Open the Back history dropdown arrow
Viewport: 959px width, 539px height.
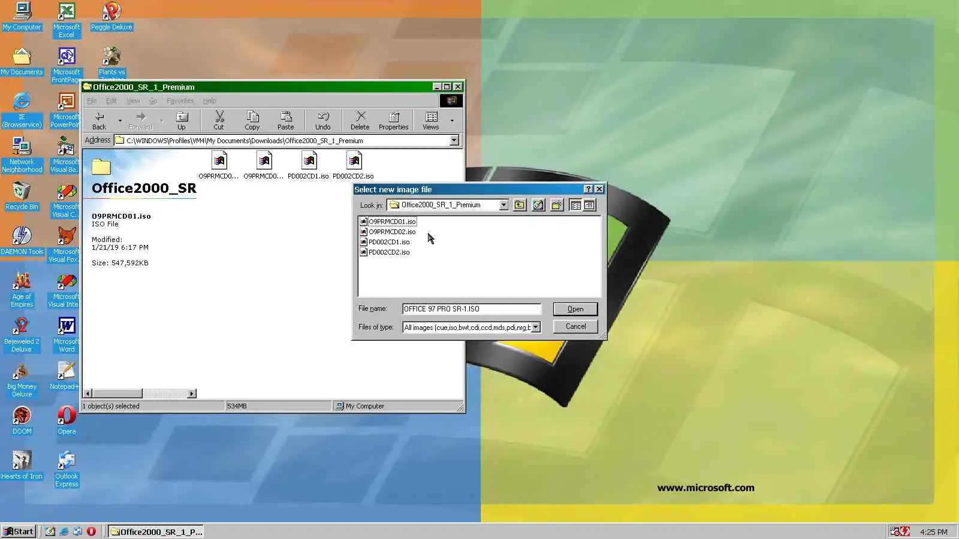(120, 120)
